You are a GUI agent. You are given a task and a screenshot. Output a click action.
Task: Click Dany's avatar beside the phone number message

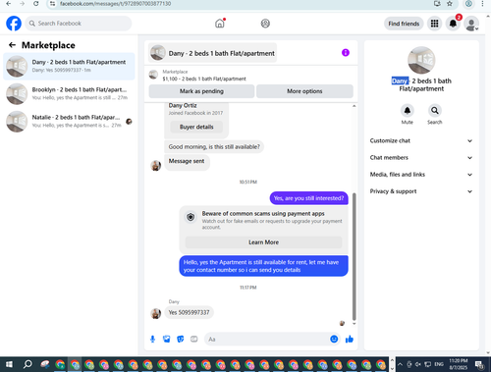point(156,313)
